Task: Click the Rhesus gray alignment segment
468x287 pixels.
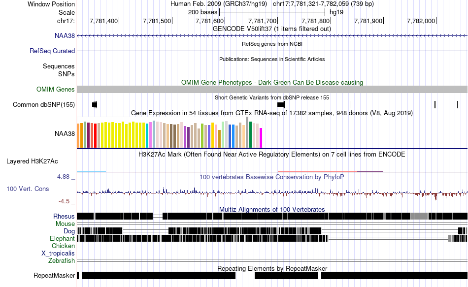Action: coord(419,216)
